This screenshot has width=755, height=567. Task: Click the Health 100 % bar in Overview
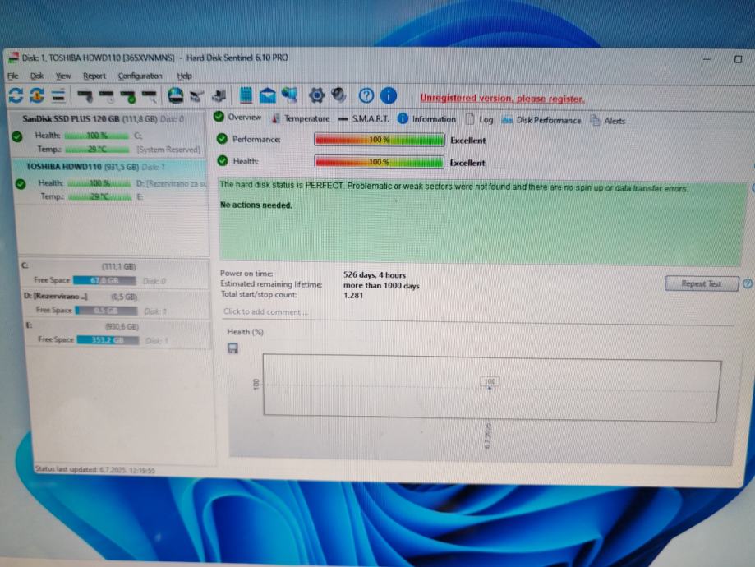tap(379, 162)
